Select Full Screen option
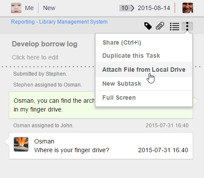 click(144, 98)
